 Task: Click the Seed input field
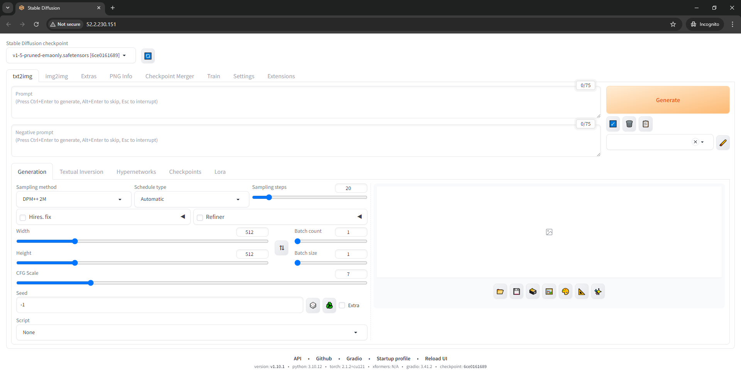159,305
